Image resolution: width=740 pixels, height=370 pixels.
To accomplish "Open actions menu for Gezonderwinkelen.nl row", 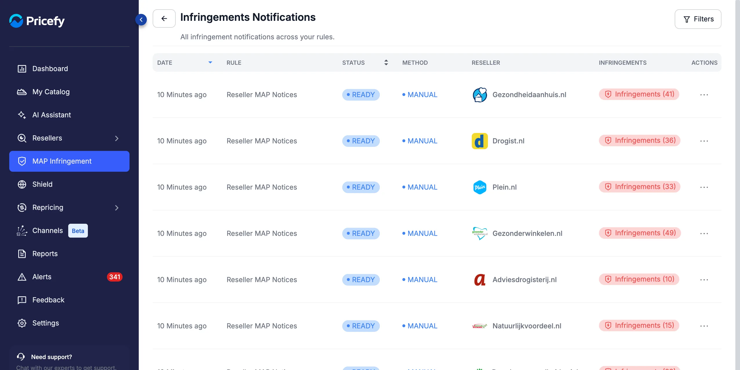I will pos(704,234).
